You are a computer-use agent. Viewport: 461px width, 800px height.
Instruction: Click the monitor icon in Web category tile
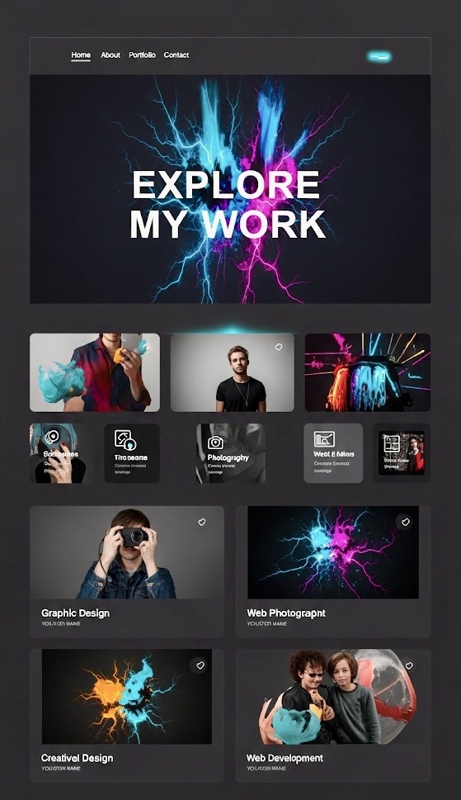pos(324,439)
